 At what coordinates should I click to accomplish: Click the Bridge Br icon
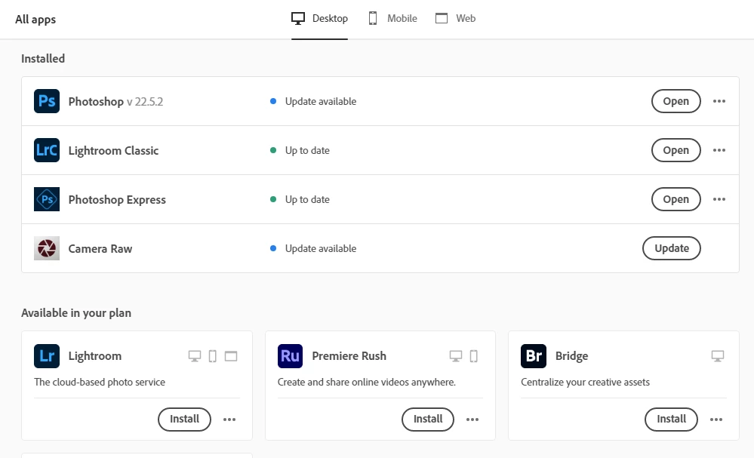coord(534,355)
